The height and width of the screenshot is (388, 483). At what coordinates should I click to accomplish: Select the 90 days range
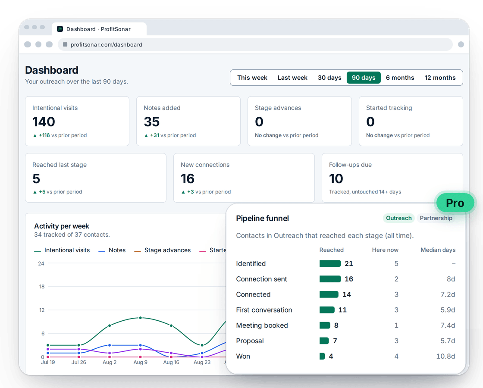coord(364,78)
